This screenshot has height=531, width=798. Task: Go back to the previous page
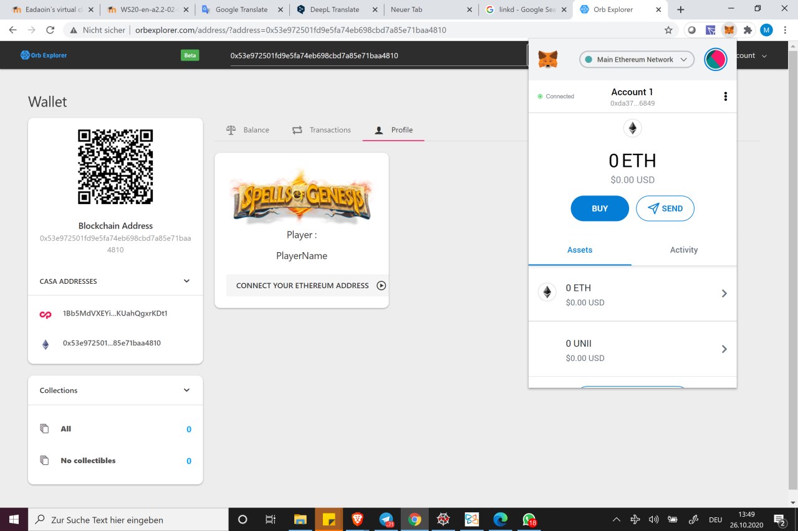point(12,30)
